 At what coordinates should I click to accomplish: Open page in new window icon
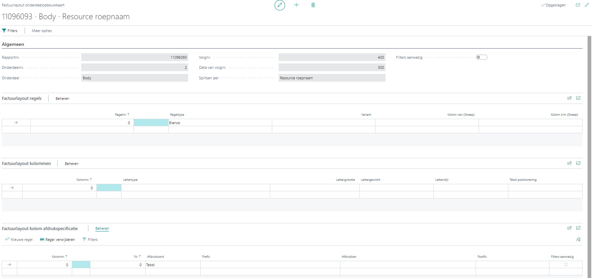pyautogui.click(x=578, y=5)
